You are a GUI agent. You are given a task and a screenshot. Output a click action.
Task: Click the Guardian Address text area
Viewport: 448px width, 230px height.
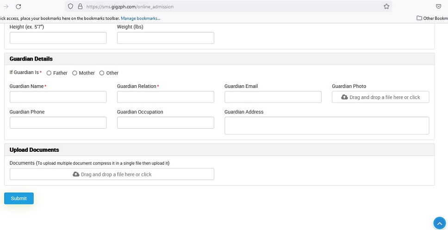pyautogui.click(x=327, y=125)
